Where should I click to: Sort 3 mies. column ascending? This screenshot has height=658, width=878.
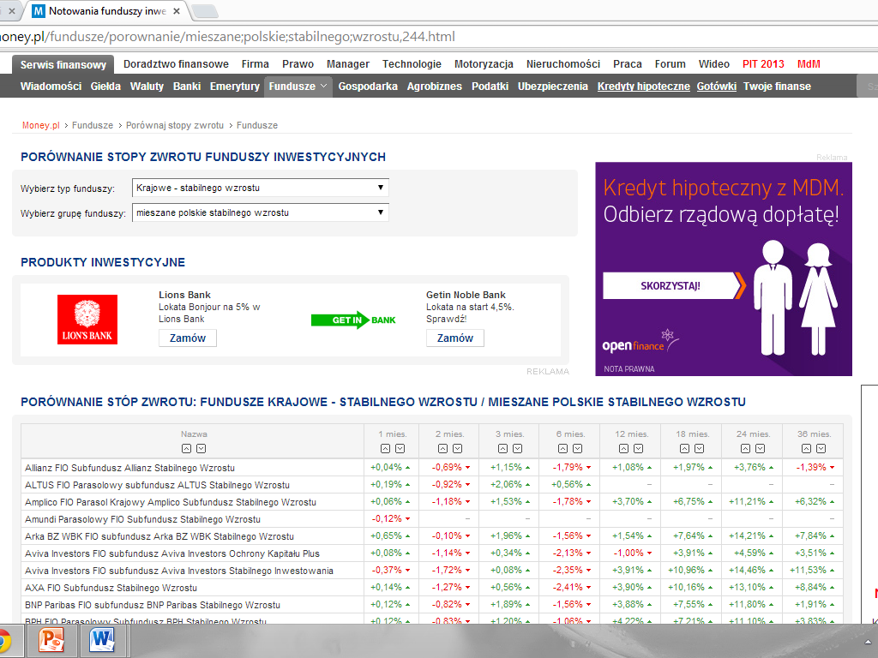(x=502, y=448)
